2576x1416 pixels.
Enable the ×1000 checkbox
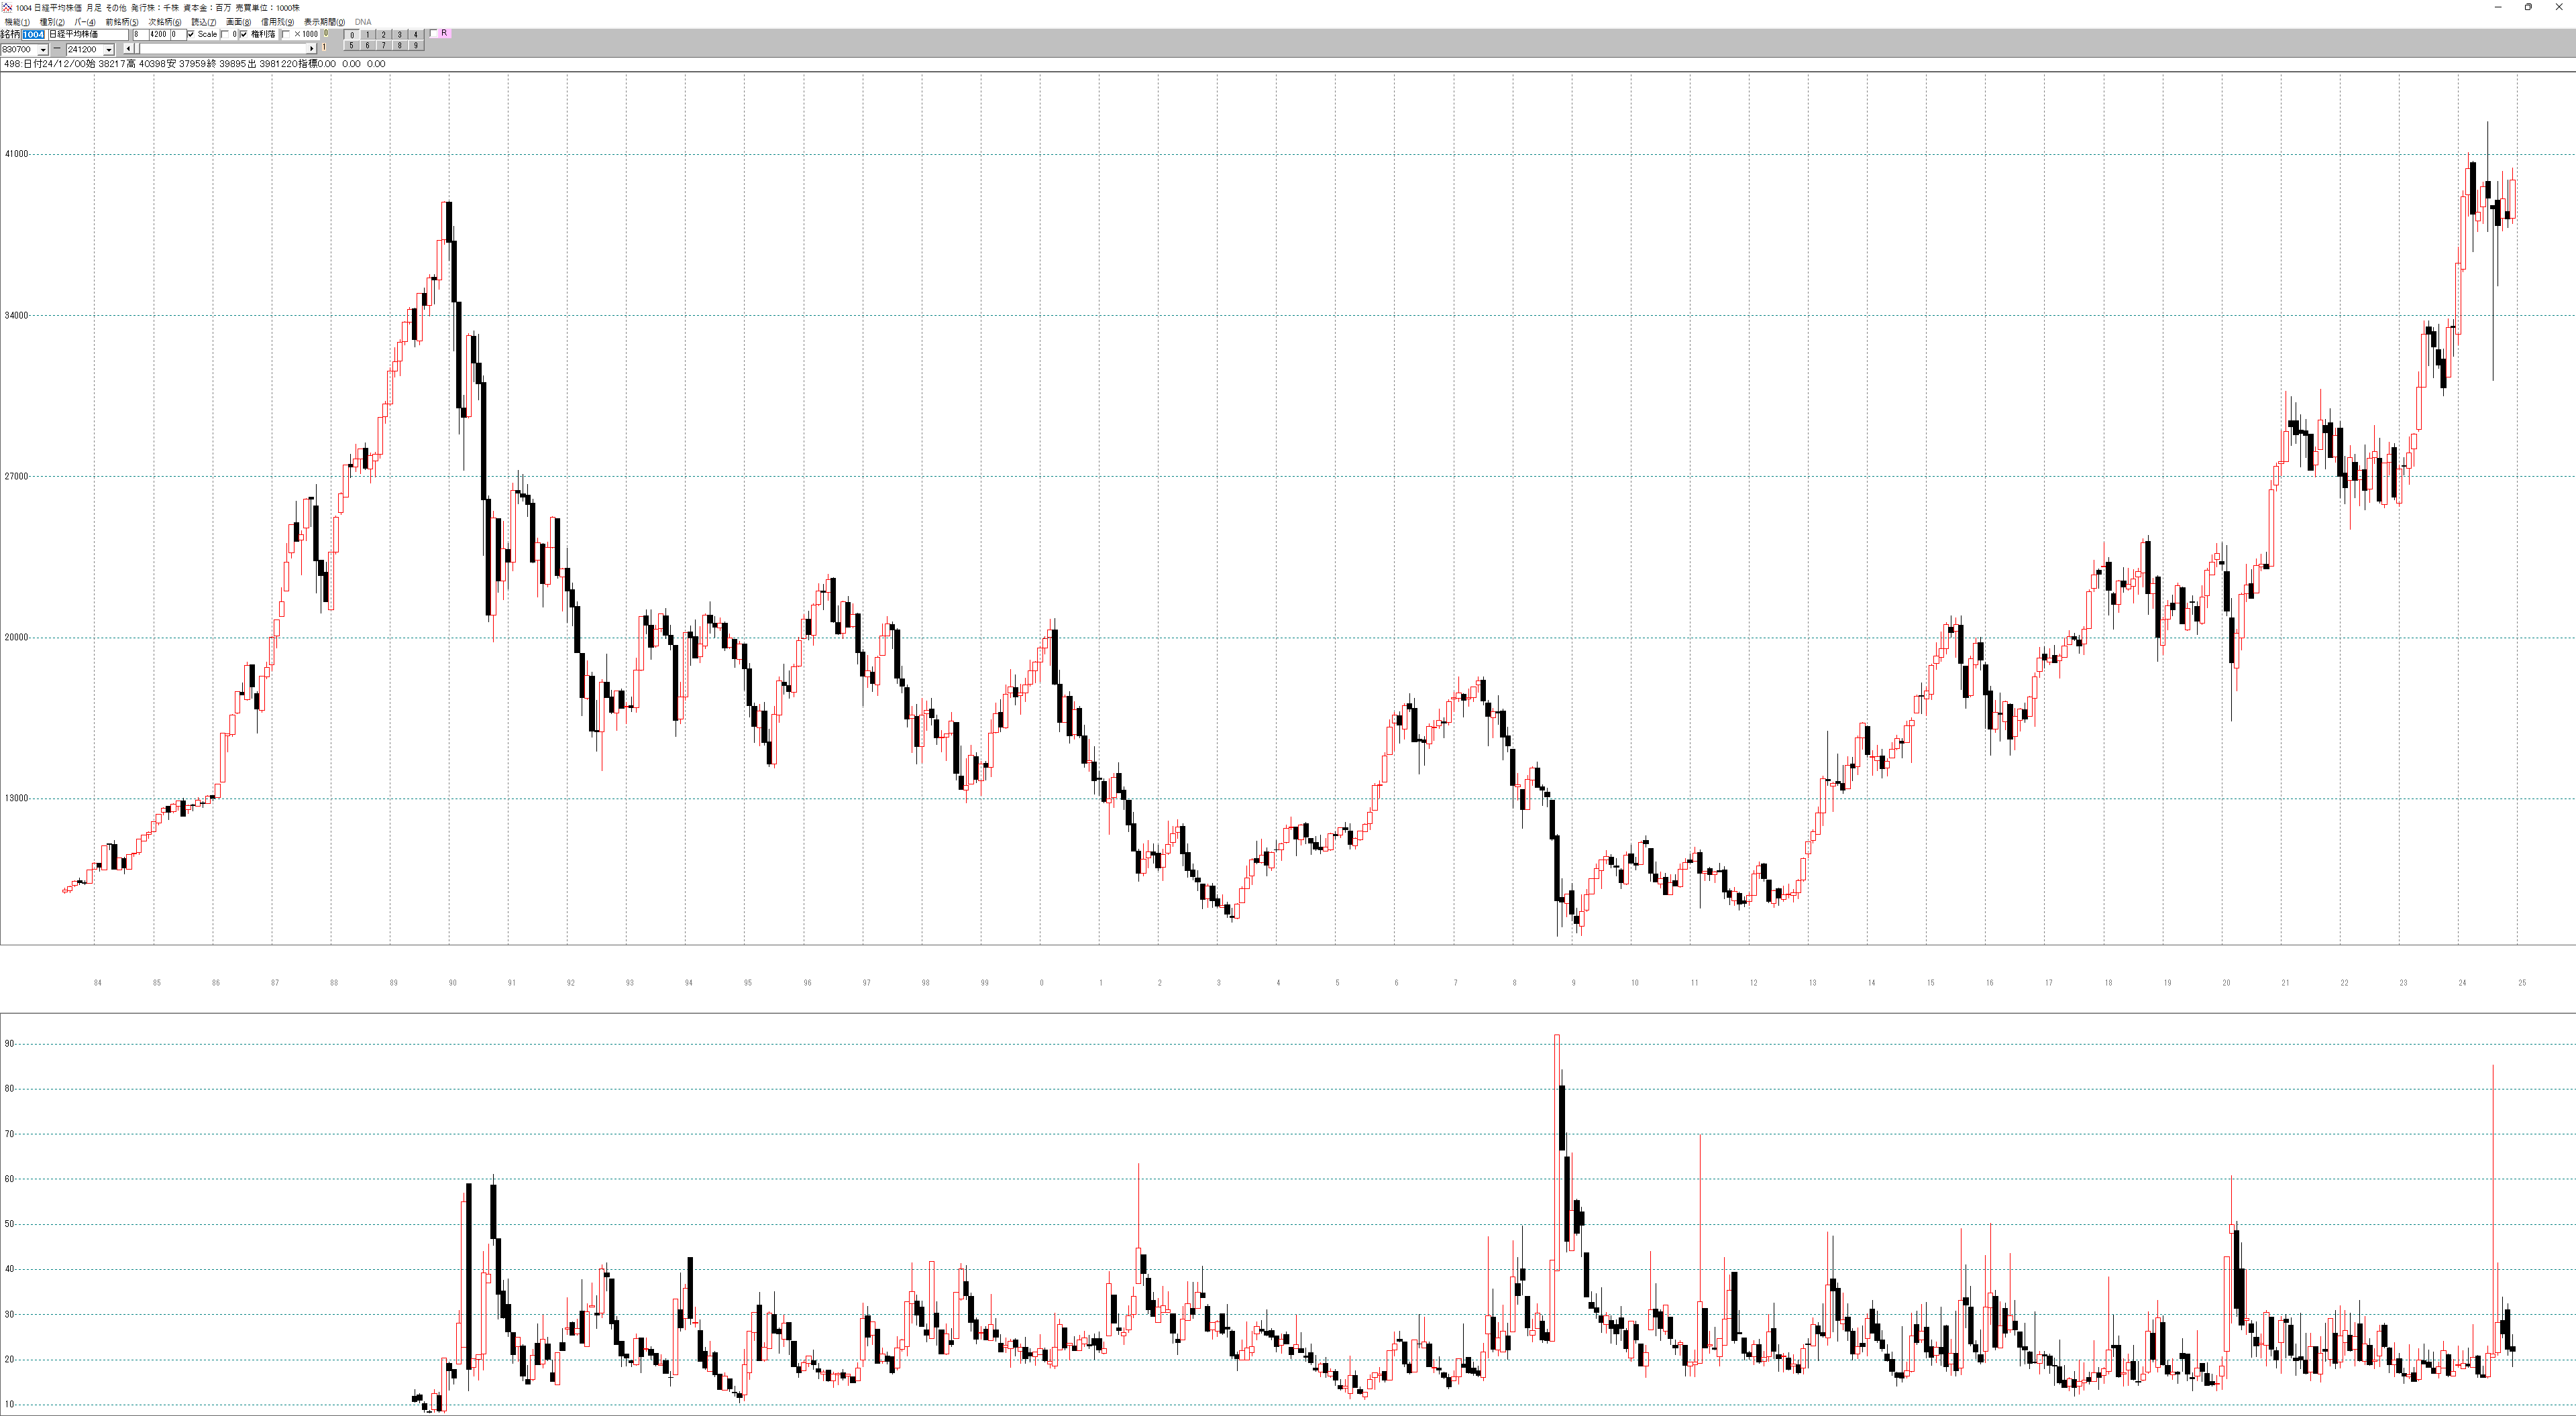pyautogui.click(x=286, y=34)
